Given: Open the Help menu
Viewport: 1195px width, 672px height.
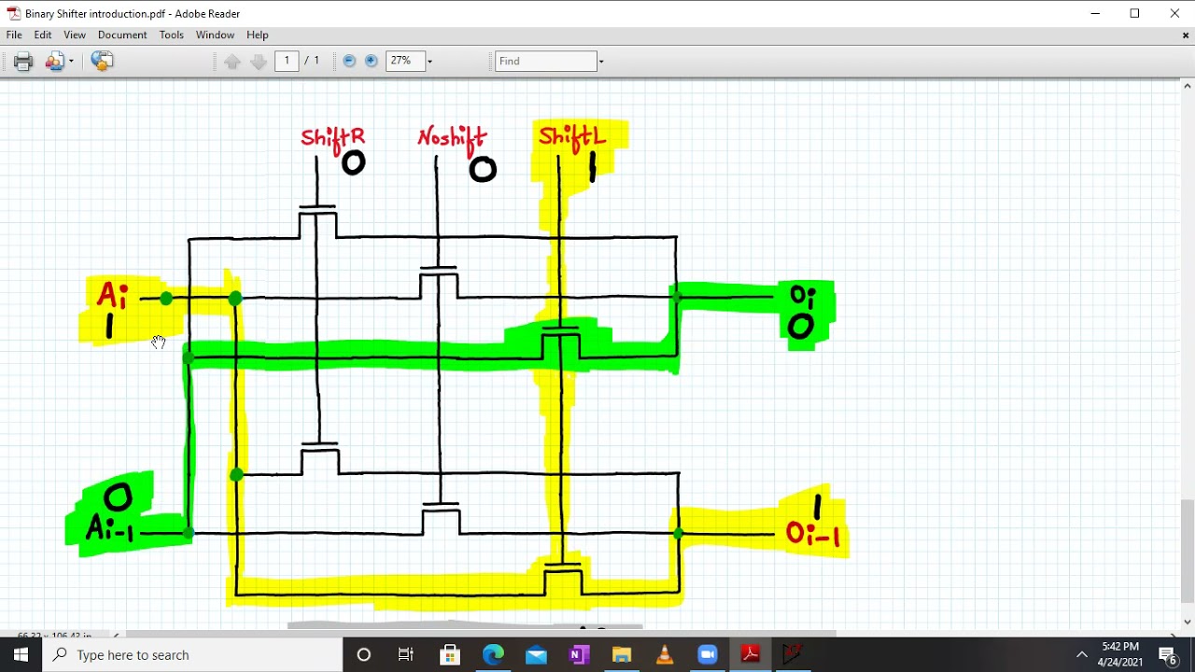Looking at the screenshot, I should point(258,35).
